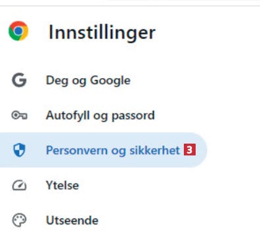The height and width of the screenshot is (242, 260).
Task: Open the Deg og Google section
Action: [88, 81]
